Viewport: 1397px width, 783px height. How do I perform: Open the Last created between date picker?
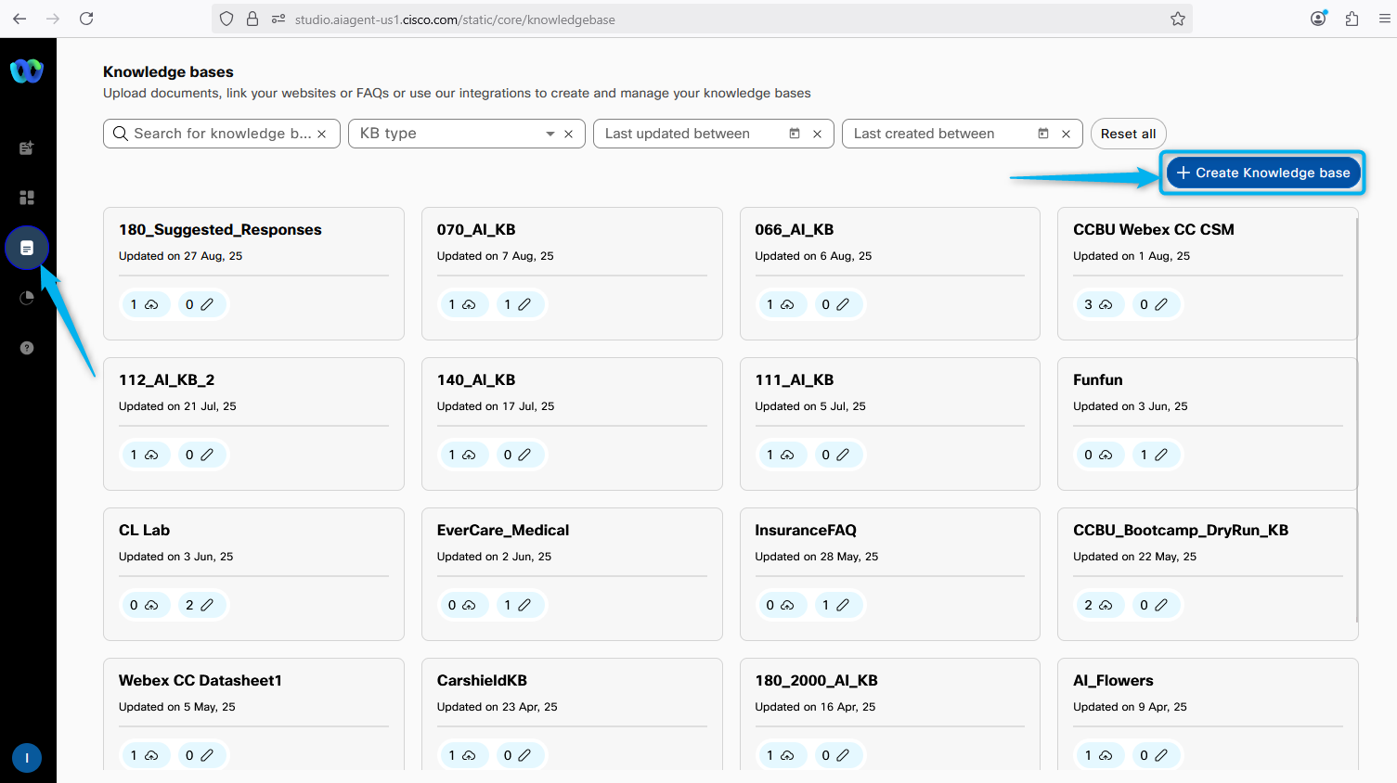(1042, 134)
